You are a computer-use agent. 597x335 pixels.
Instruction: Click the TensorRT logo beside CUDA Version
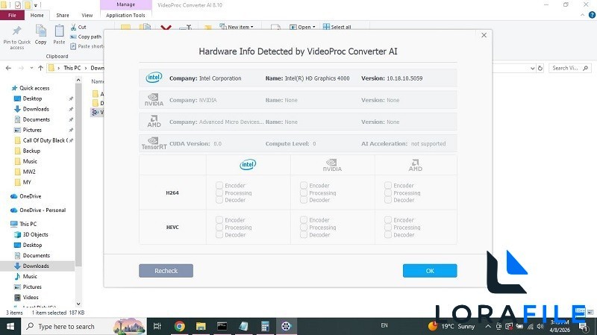click(154, 143)
